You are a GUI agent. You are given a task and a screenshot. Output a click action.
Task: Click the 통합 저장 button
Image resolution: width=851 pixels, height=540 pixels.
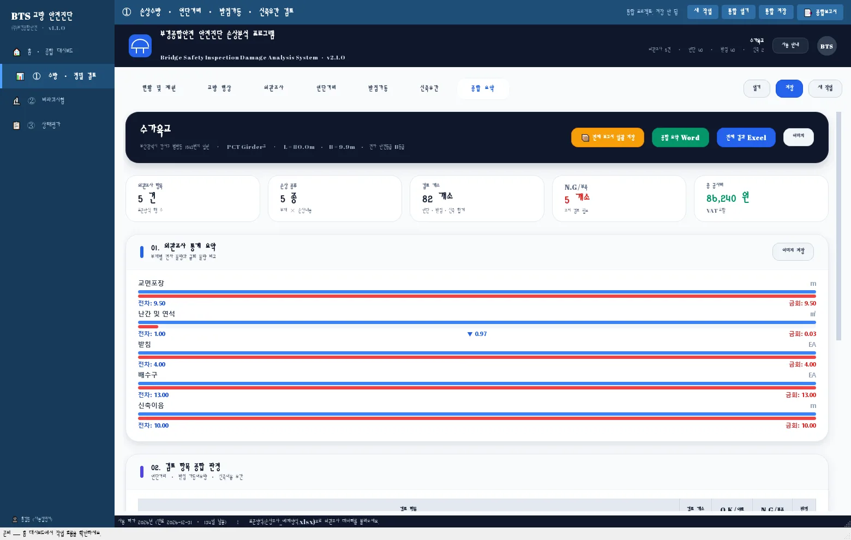coord(775,12)
